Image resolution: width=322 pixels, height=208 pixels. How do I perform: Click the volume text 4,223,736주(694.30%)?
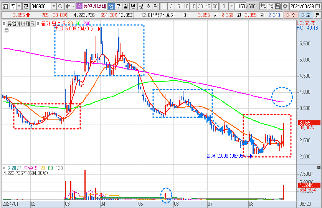(x=26, y=173)
